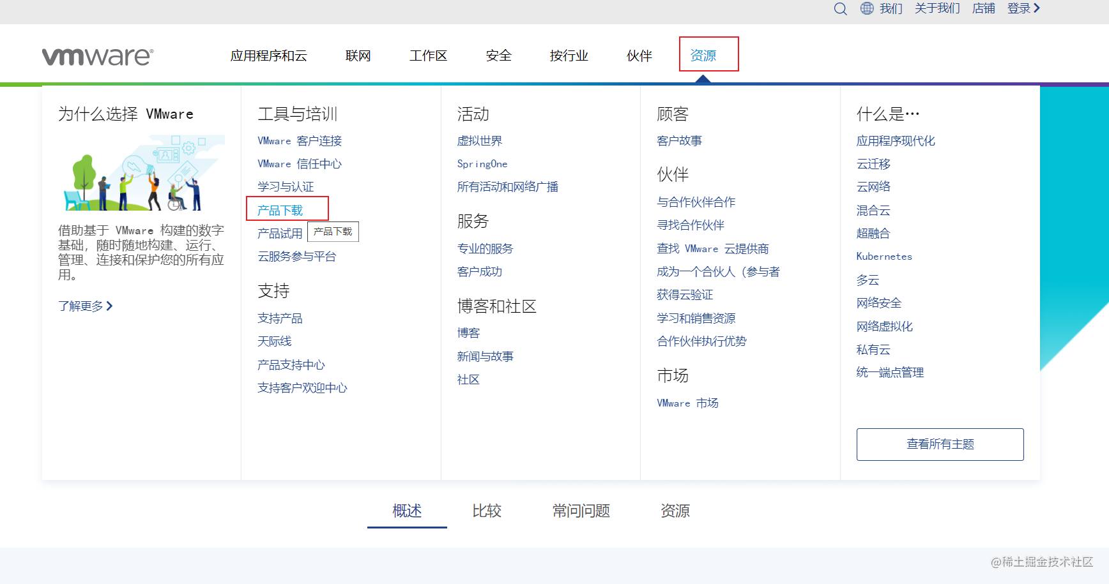Visit the 社区 link

tap(468, 380)
